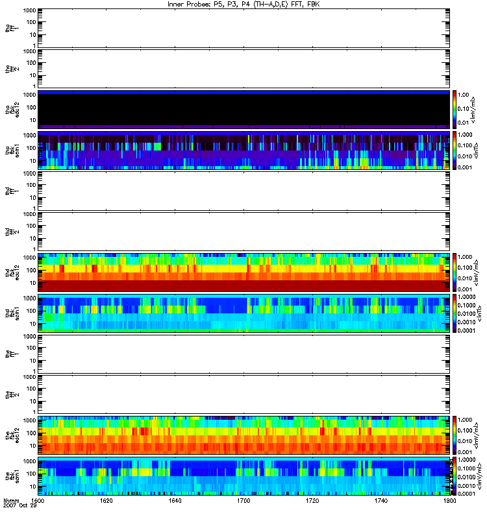Click the '1800' time axis tick label
This screenshot has height=519, width=487.
coord(449,500)
